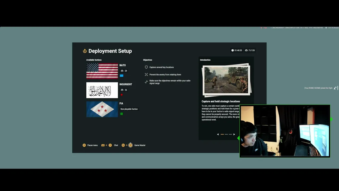Click the Pause menu controller button icon
The image size is (339, 191).
tap(84, 145)
